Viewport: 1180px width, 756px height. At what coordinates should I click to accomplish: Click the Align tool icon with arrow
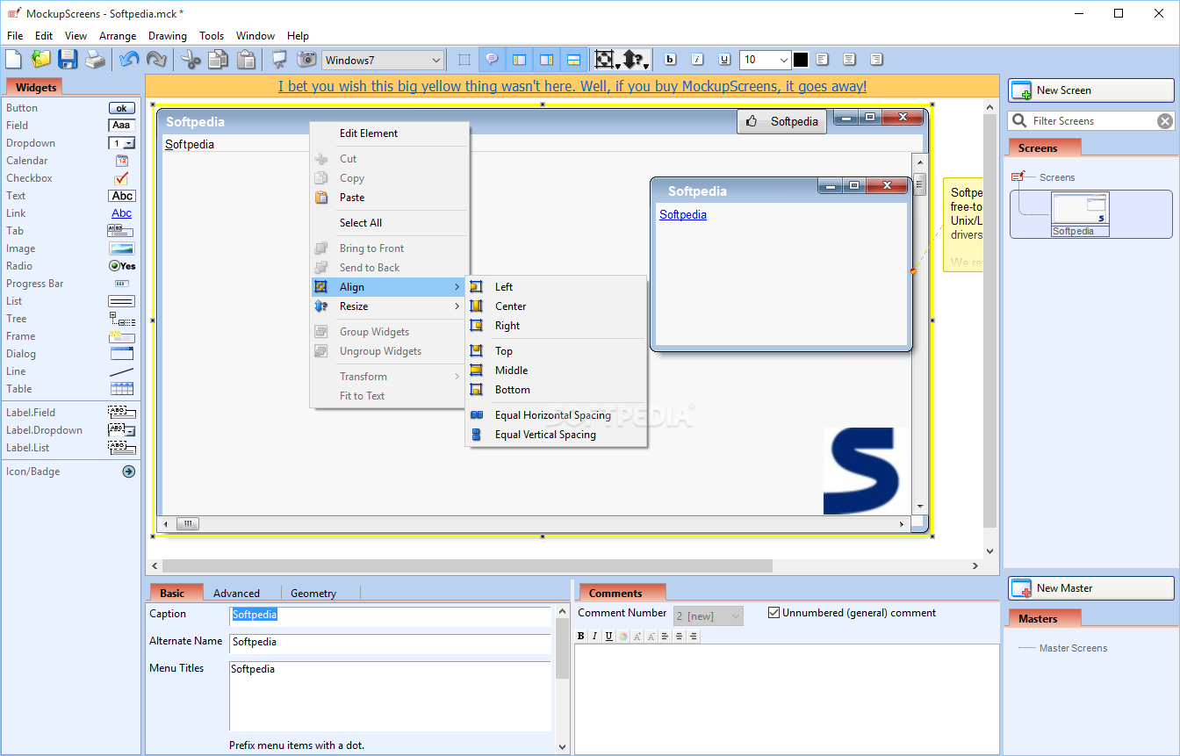click(607, 60)
